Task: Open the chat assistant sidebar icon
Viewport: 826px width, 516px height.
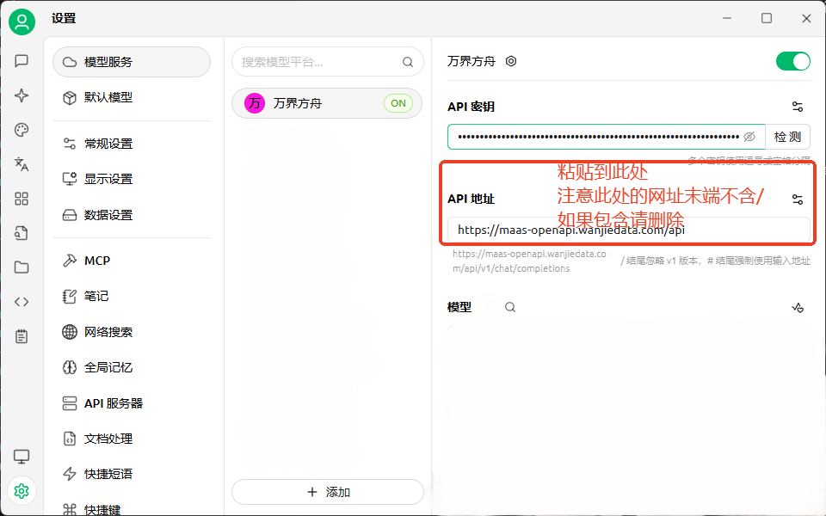Action: (x=22, y=61)
